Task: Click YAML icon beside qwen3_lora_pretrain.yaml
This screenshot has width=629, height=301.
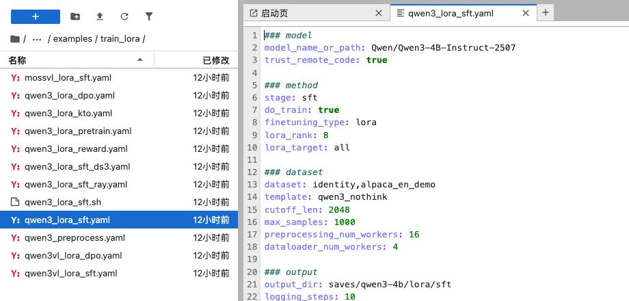Action: 15,131
